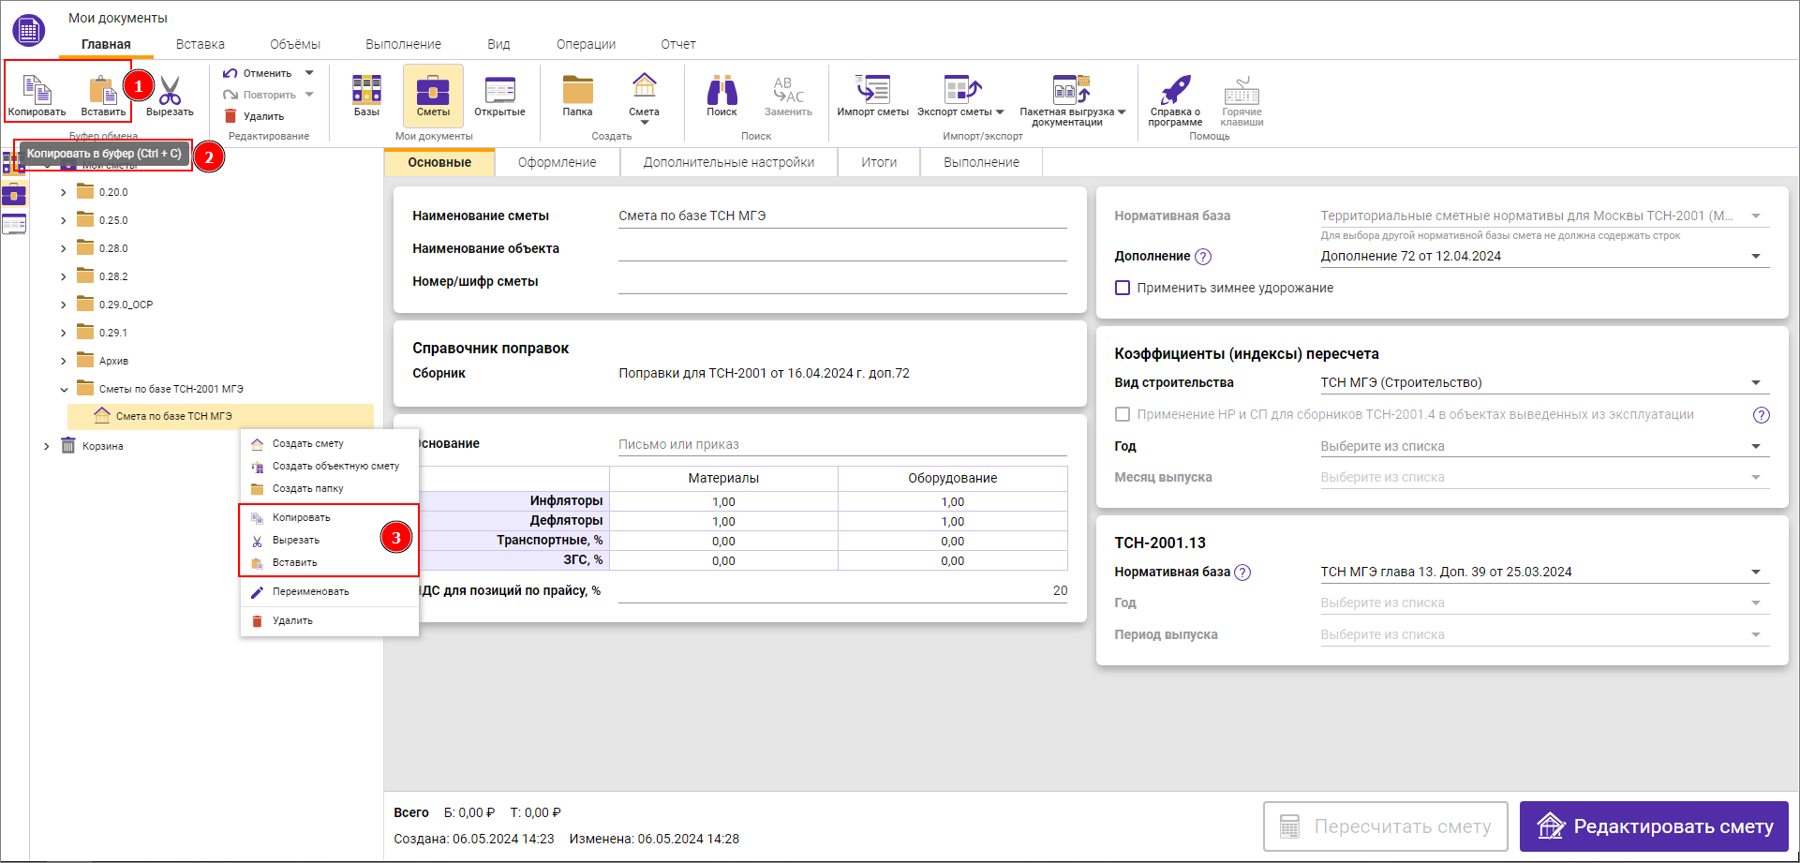Expand the 0.29.0_ОСР folder
Viewport: 1800px width, 863px height.
point(63,305)
